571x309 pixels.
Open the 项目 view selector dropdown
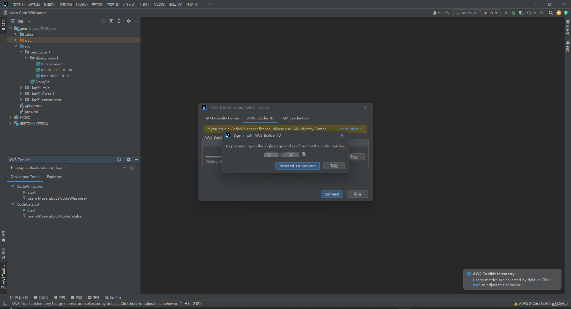pyautogui.click(x=21, y=21)
